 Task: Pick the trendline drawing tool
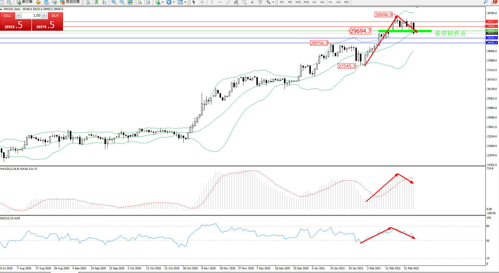tap(228, 2)
